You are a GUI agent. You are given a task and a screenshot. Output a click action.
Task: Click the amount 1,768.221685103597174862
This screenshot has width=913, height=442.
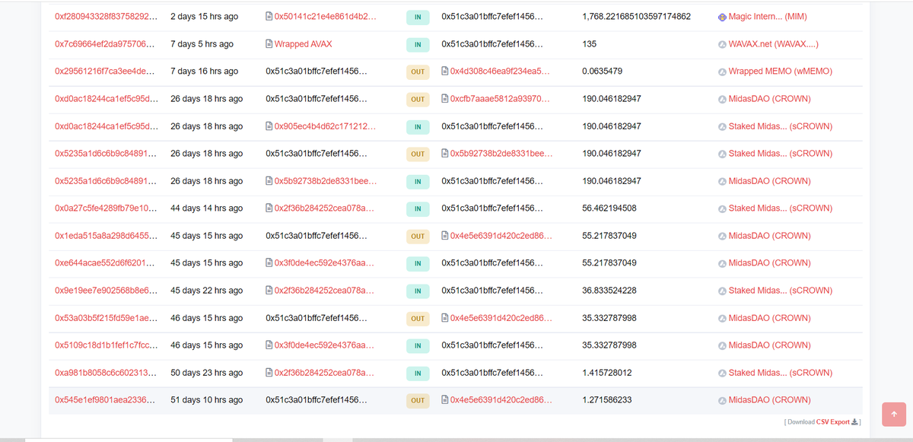pos(636,17)
